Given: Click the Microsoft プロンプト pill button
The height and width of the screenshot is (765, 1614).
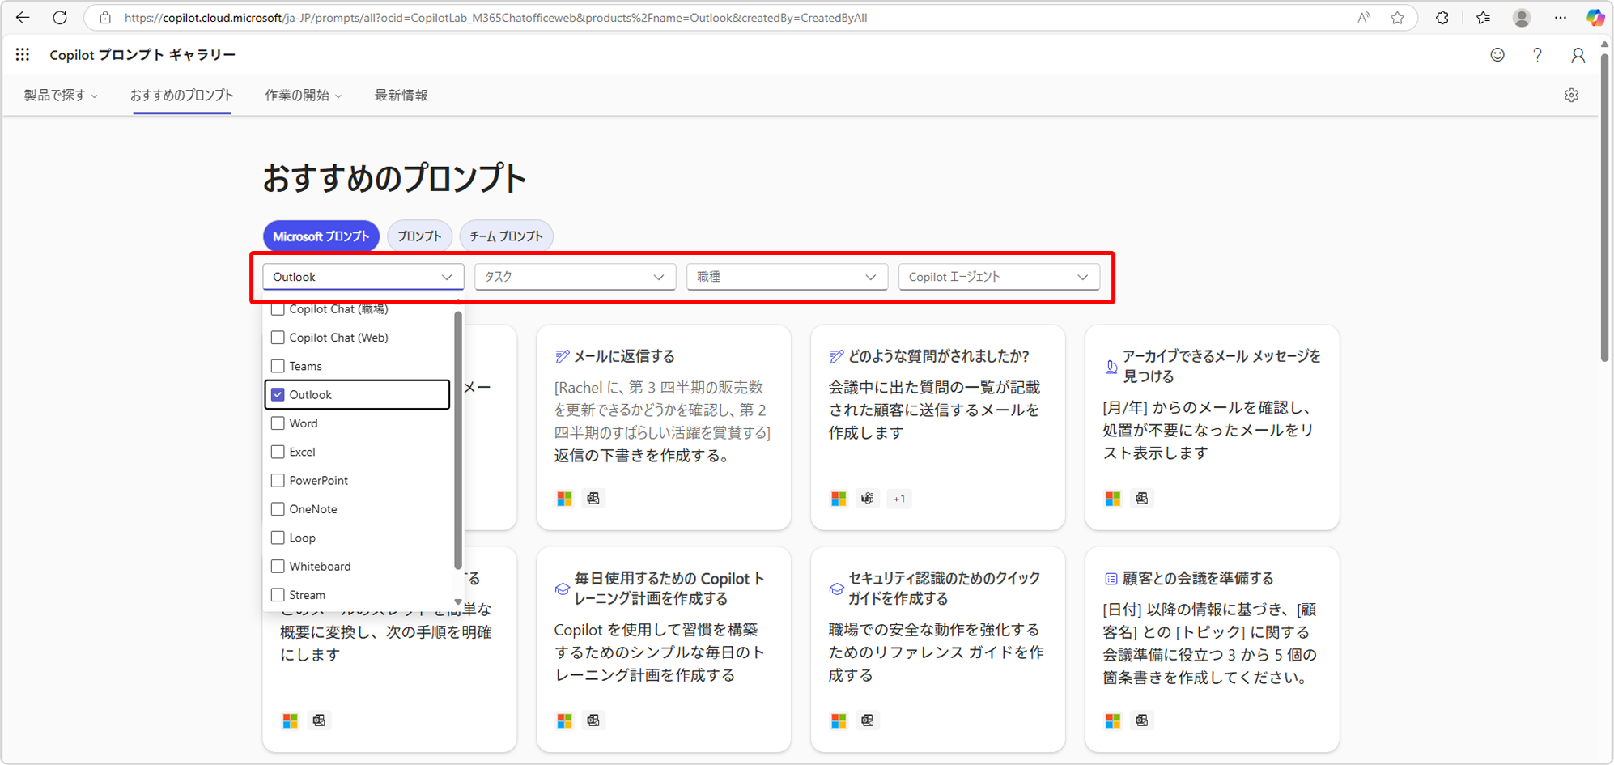Looking at the screenshot, I should click(321, 236).
